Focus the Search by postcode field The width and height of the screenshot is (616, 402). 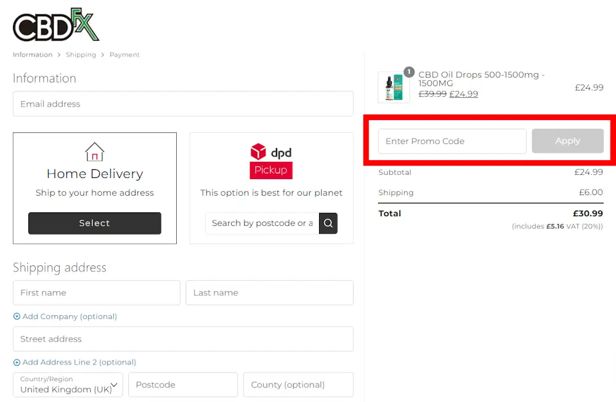tap(262, 223)
